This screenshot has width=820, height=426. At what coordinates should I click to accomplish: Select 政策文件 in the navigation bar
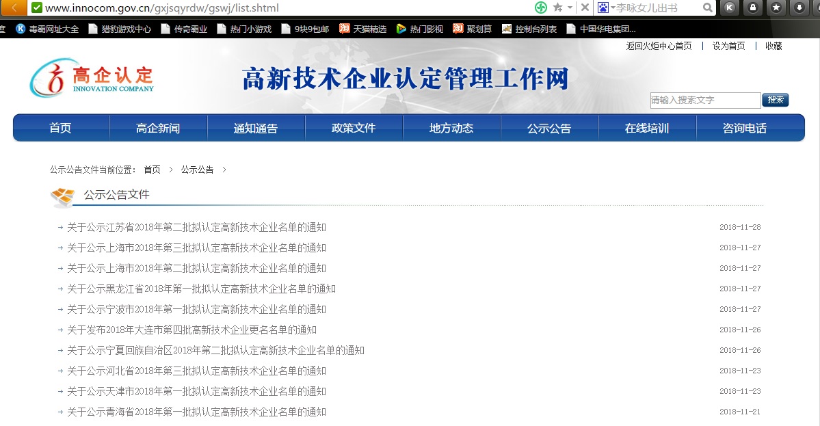354,128
